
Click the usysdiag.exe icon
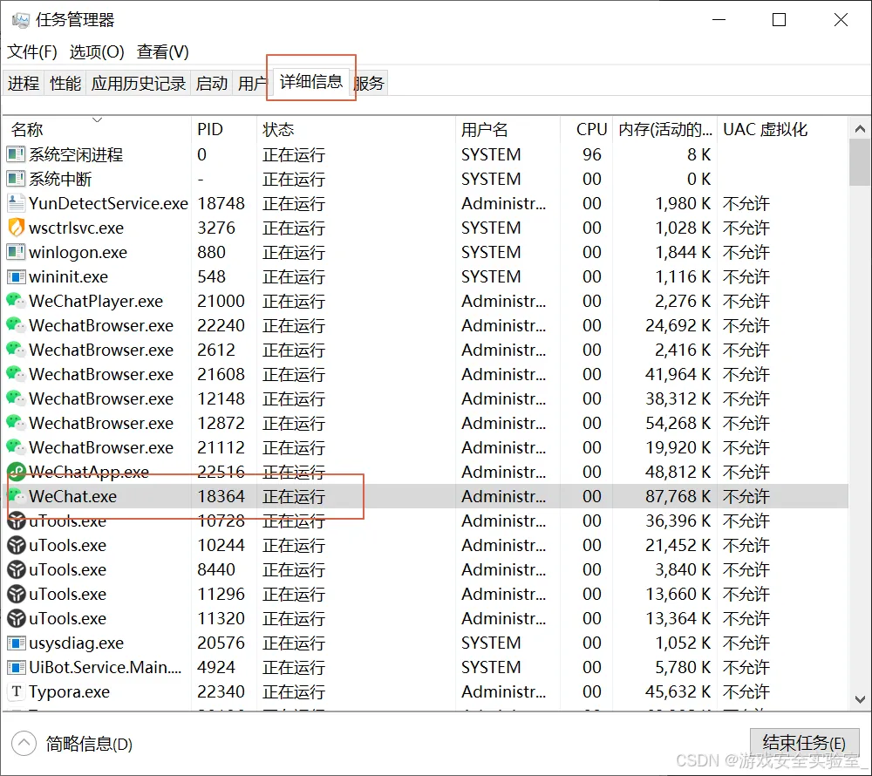(16, 643)
